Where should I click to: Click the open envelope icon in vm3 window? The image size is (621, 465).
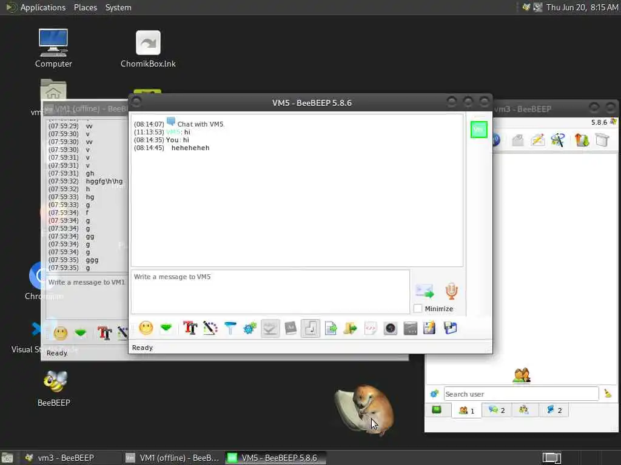pyautogui.click(x=518, y=140)
